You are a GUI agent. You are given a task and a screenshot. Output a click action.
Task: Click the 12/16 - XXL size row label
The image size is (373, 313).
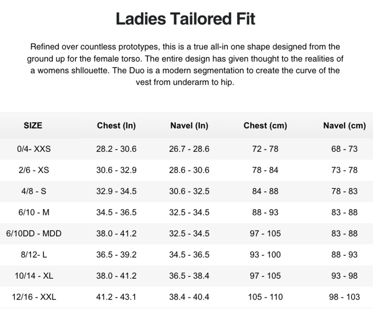pyautogui.click(x=34, y=297)
